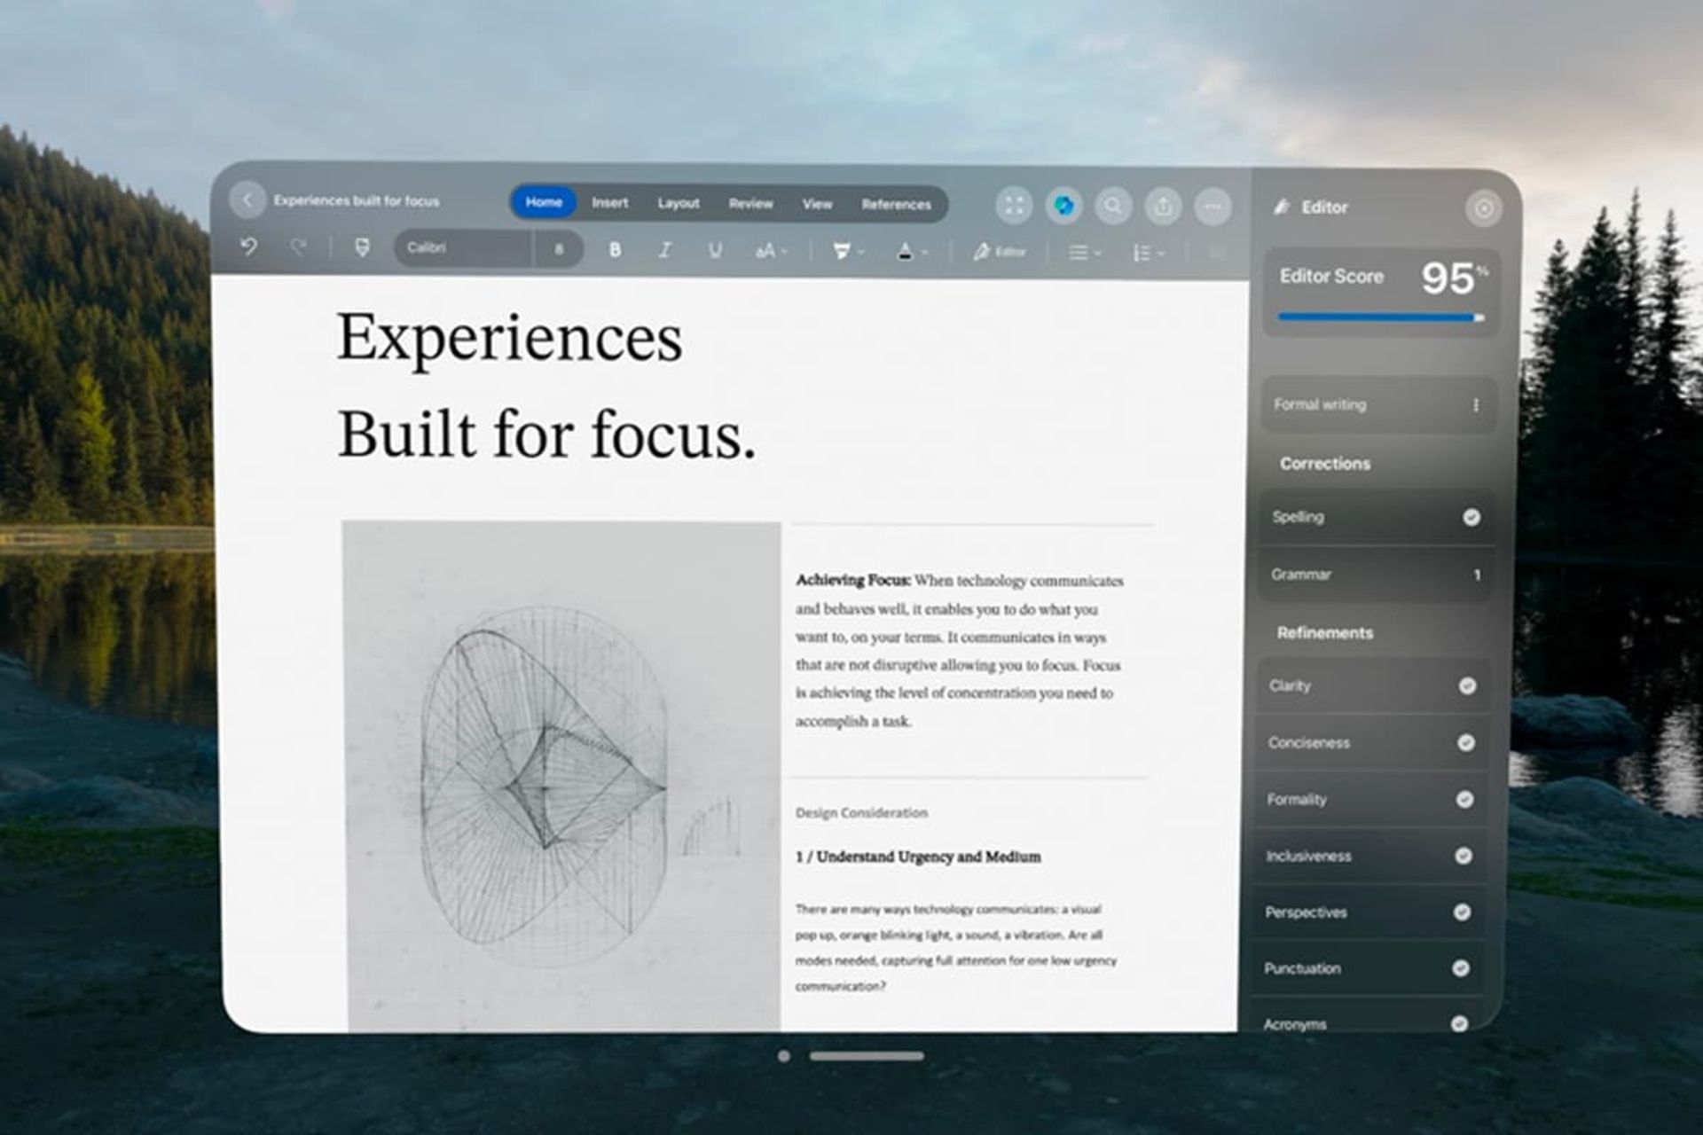Apply italic with the I icon

click(664, 251)
